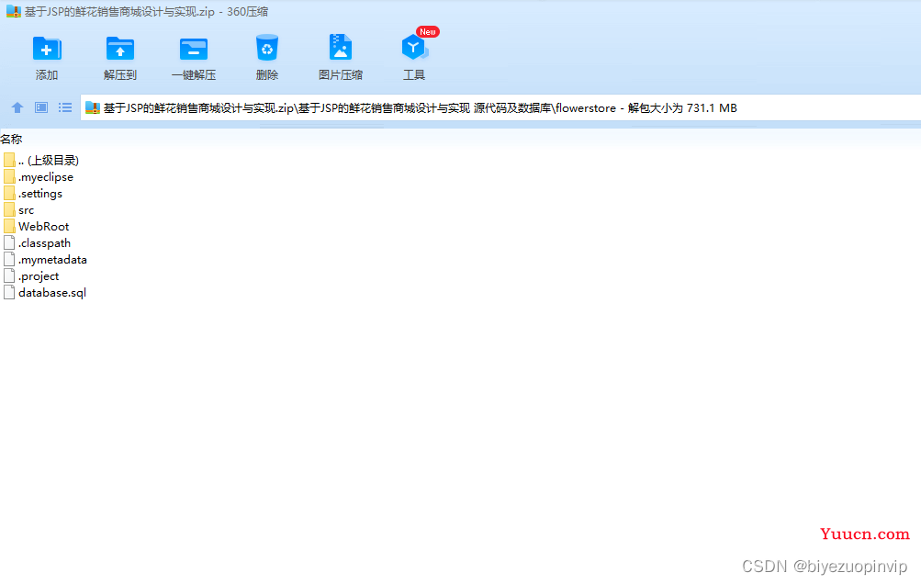Click the 一键解压 (one-click extract) icon

(x=193, y=50)
